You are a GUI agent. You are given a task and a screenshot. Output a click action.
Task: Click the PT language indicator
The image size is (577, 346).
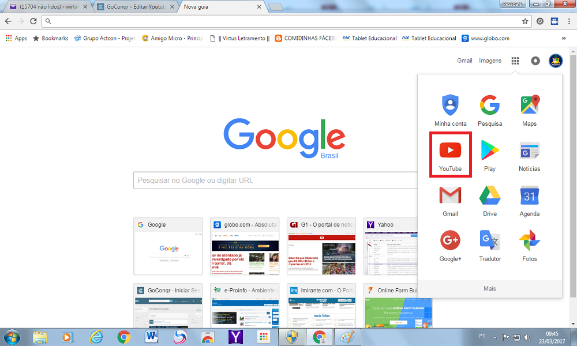(482, 336)
